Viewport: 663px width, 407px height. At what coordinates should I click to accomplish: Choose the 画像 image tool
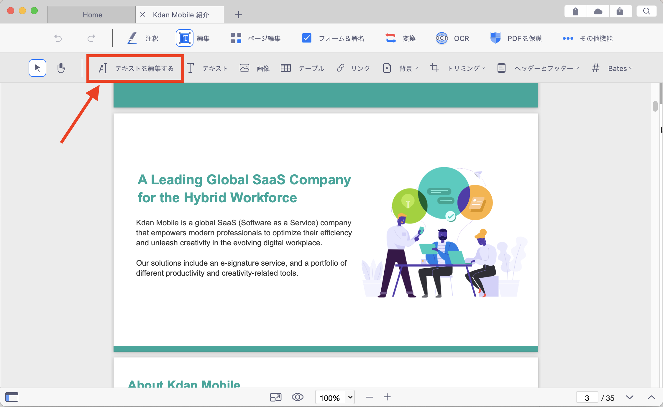point(255,68)
